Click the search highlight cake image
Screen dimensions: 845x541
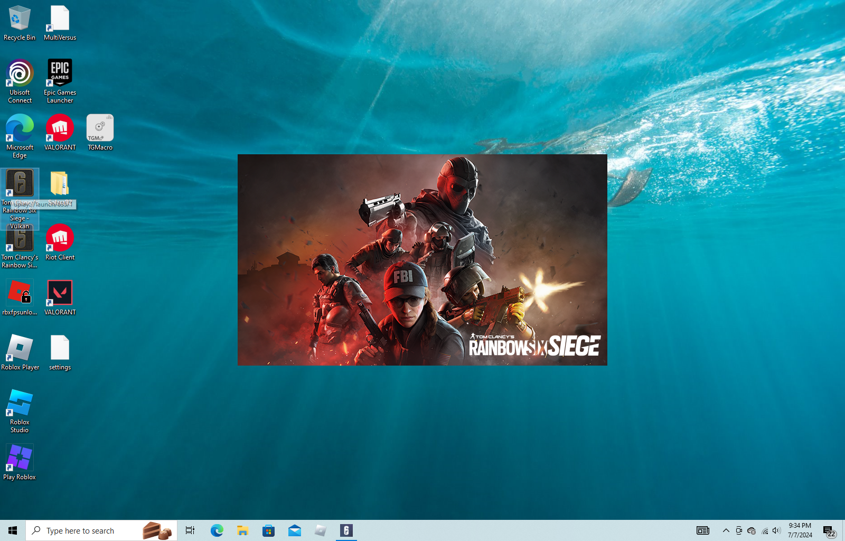point(157,530)
